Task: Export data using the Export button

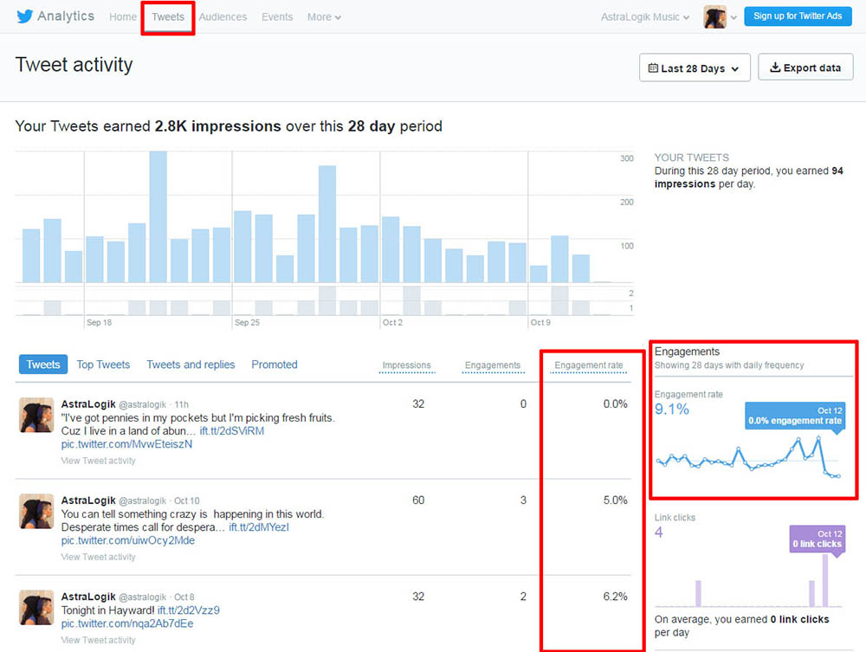Action: (805, 68)
